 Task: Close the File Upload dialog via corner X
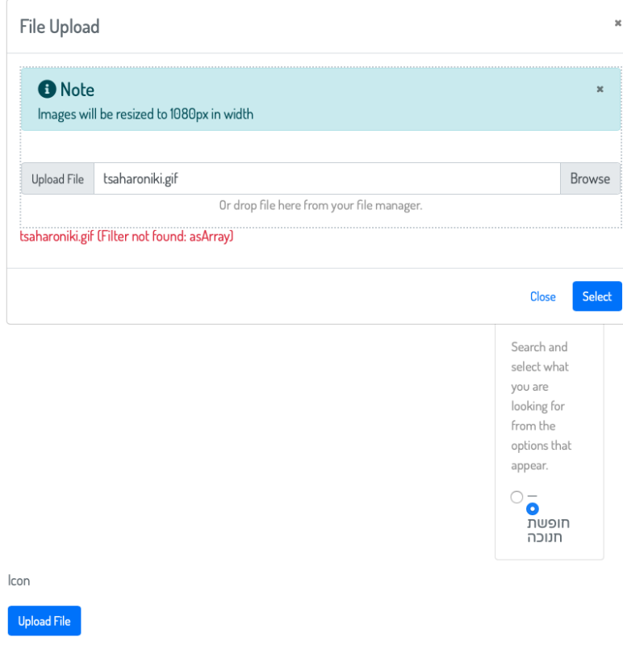pos(617,23)
